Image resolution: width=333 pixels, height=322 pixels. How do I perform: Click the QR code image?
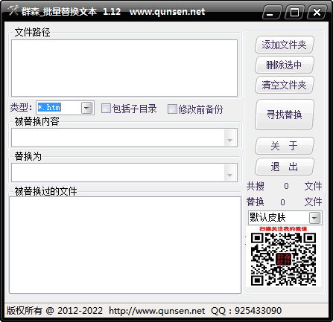pos(283,259)
